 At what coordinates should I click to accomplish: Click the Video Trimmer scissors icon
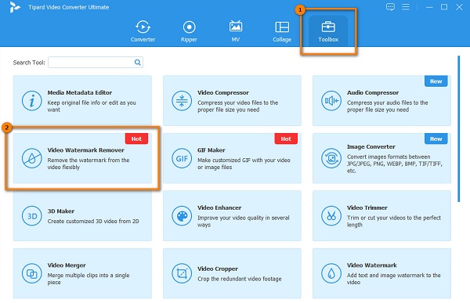(x=331, y=216)
